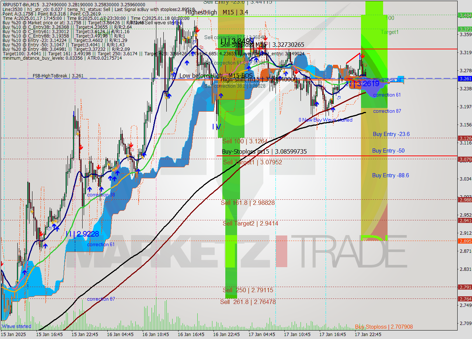The height and width of the screenshot is (339, 472).
Task: Click the Sell 250 | 2.79115 label
Action: [x=248, y=290]
